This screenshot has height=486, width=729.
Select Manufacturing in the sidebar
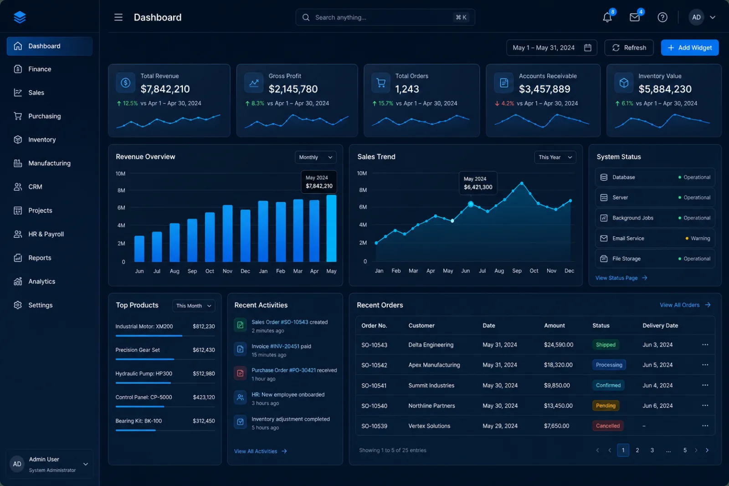point(50,163)
